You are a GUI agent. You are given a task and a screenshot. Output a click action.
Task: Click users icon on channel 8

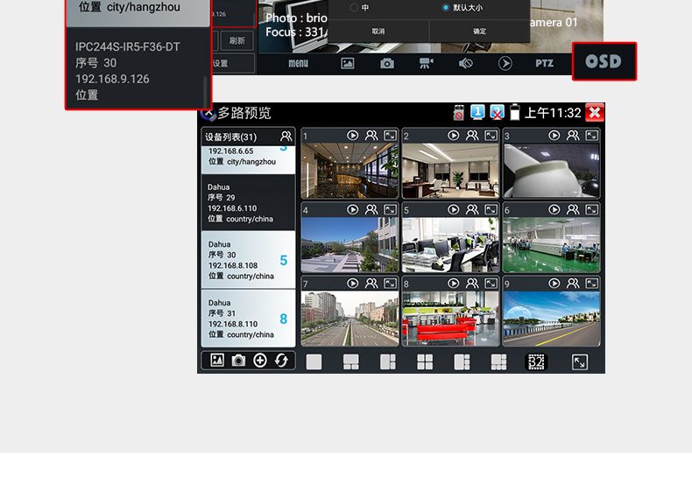coord(472,283)
